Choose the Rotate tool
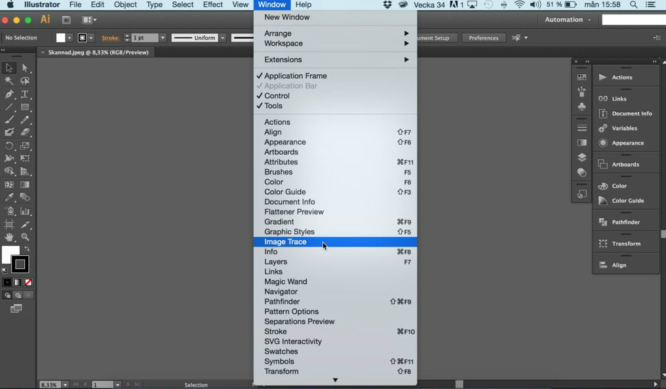This screenshot has width=666, height=389. [9, 146]
